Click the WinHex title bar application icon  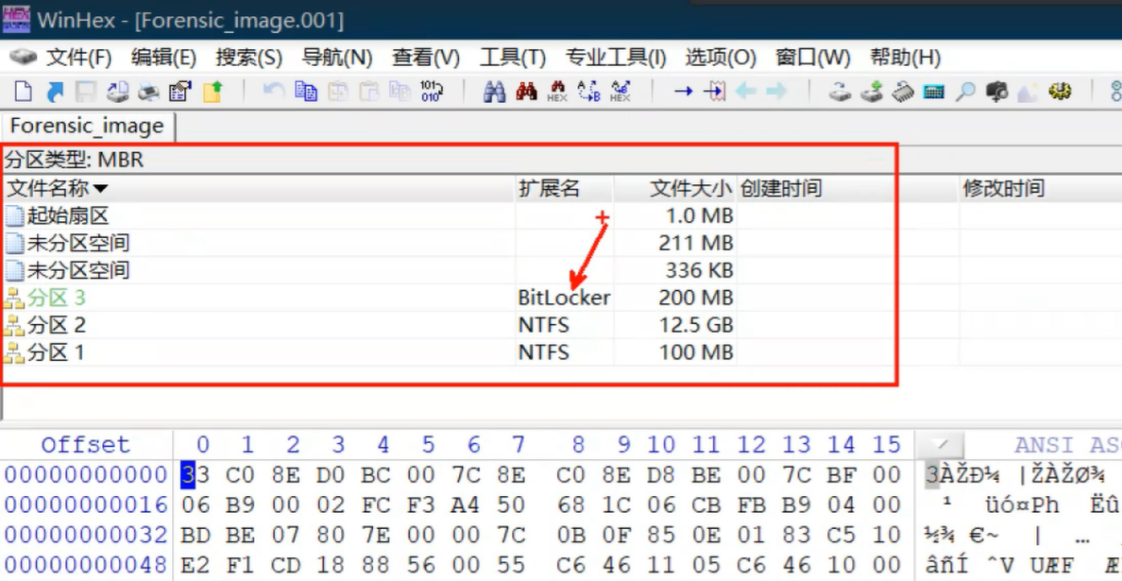click(x=16, y=19)
